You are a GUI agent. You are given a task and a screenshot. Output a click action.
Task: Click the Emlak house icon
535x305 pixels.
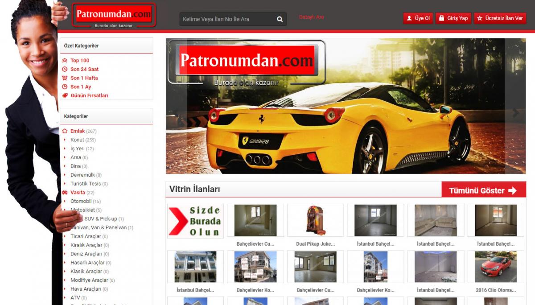[65, 131]
